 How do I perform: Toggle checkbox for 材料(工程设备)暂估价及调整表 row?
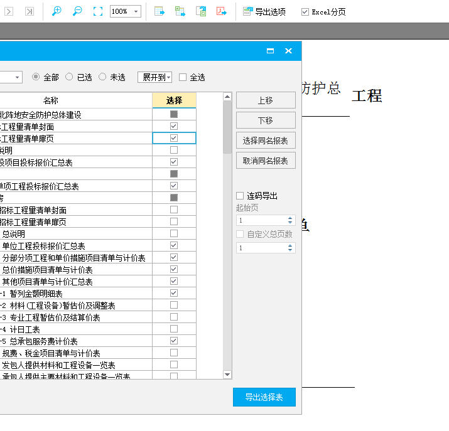pos(174,305)
